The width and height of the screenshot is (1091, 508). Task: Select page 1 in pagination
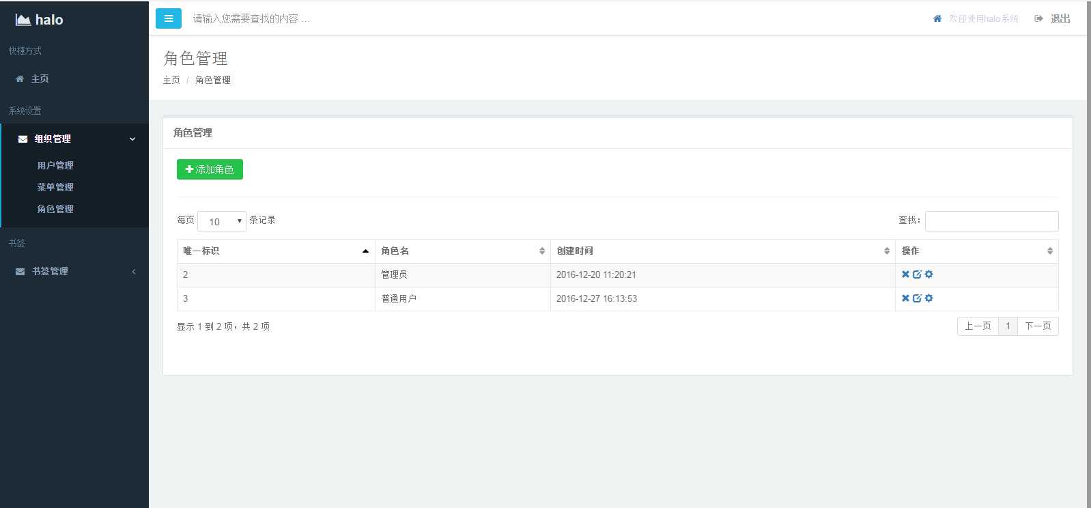(1008, 326)
